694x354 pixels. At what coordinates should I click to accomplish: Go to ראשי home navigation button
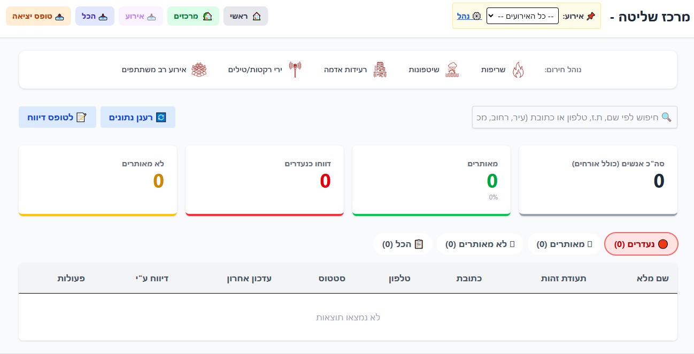[x=245, y=16]
